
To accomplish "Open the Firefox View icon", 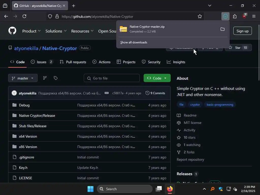I will pos(5,6).
